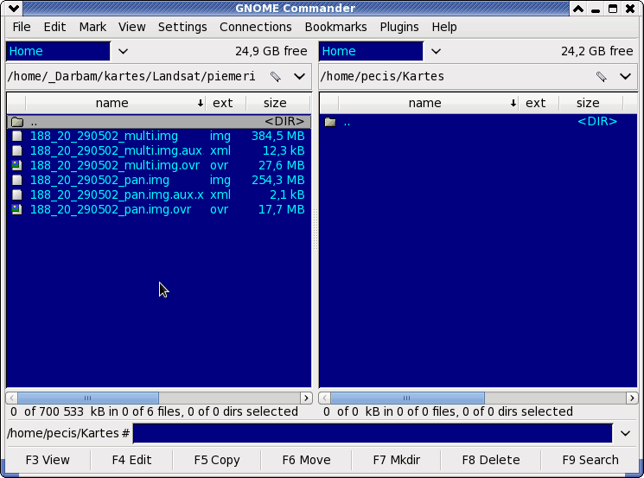This screenshot has width=644, height=478.
Task: Select file name 188_20_290502_pan.img.aux.x
Action: pos(117,195)
